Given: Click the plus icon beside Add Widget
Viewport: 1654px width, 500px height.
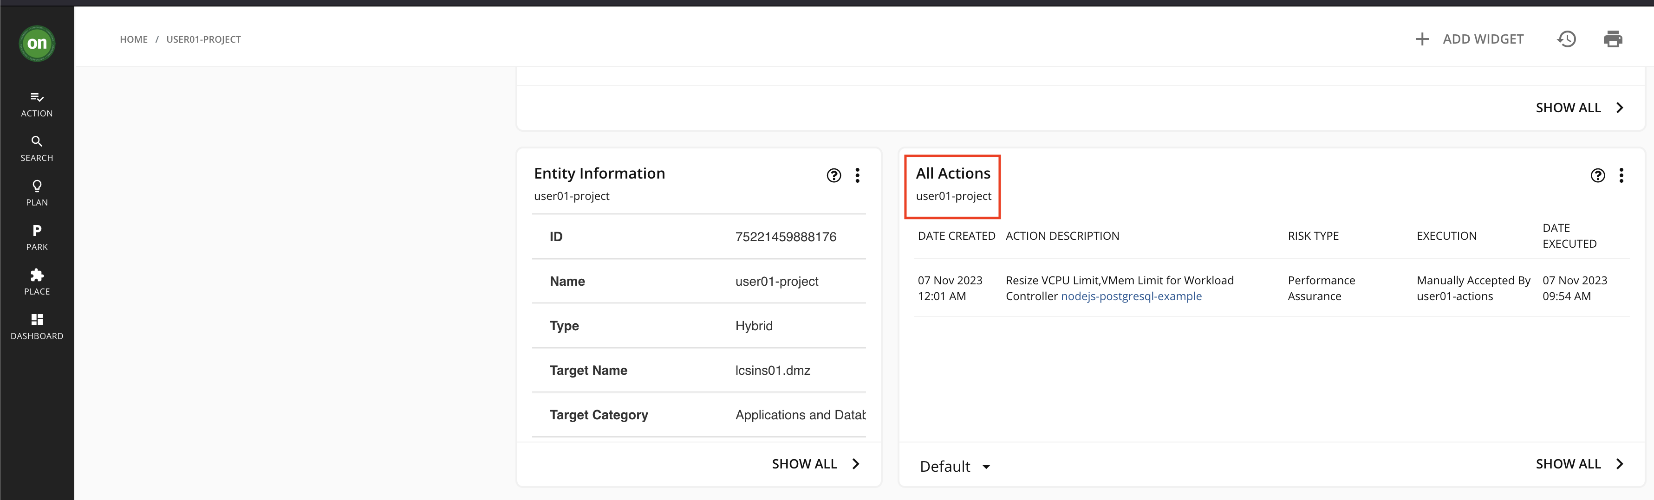Looking at the screenshot, I should point(1421,39).
